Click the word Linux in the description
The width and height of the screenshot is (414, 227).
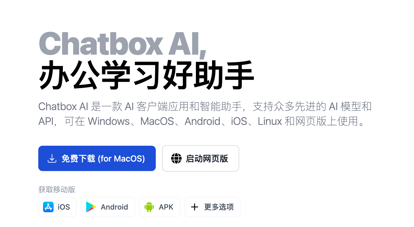pos(270,121)
